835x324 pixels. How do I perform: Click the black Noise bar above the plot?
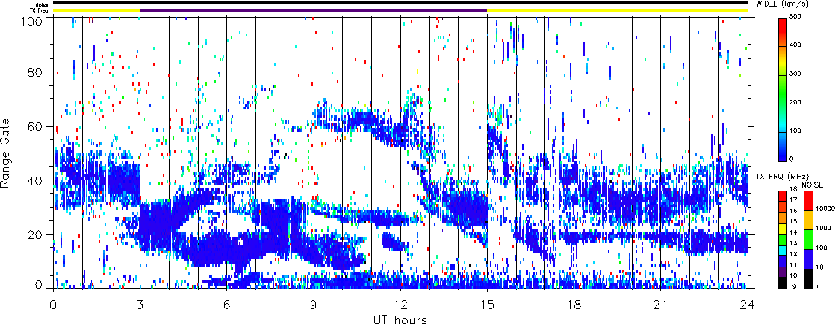[400, 3]
